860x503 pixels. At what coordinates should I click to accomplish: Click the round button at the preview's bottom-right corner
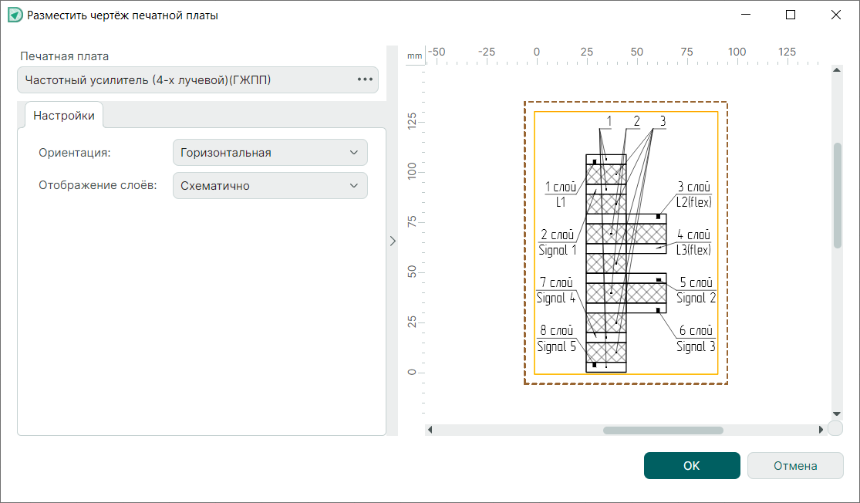click(x=835, y=429)
